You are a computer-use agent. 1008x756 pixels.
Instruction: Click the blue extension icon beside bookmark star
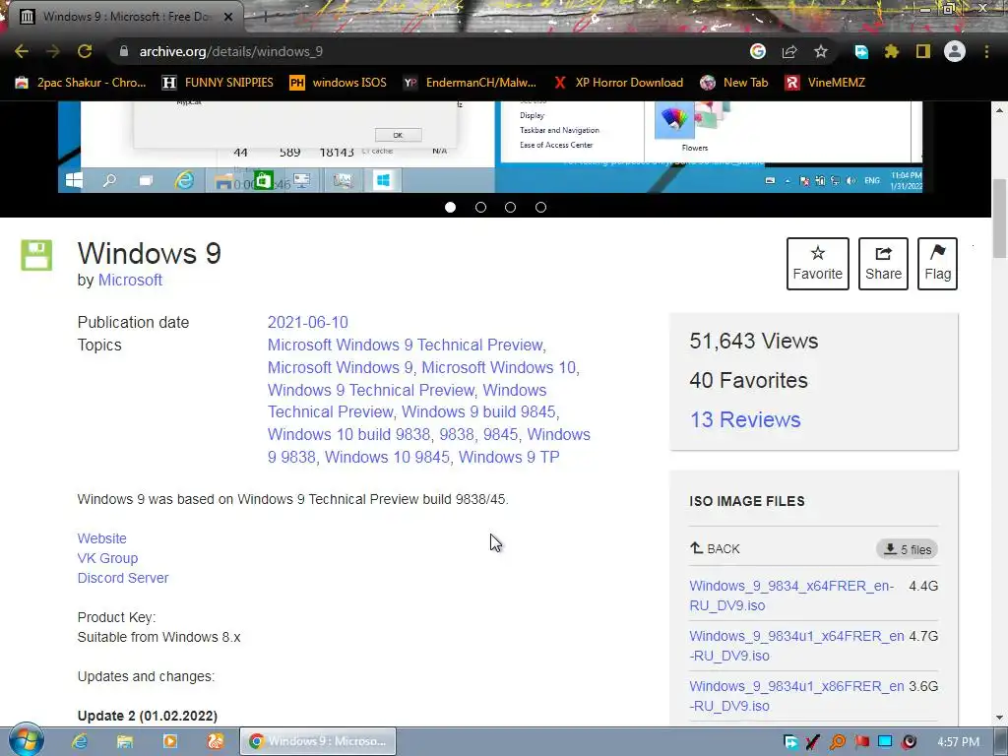861,51
